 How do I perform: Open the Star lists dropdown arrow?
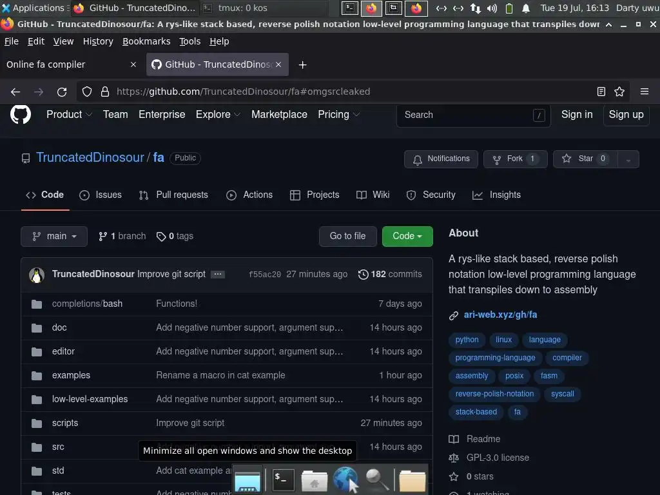click(628, 159)
